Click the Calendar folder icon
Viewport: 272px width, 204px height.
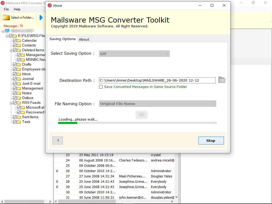click(19, 41)
